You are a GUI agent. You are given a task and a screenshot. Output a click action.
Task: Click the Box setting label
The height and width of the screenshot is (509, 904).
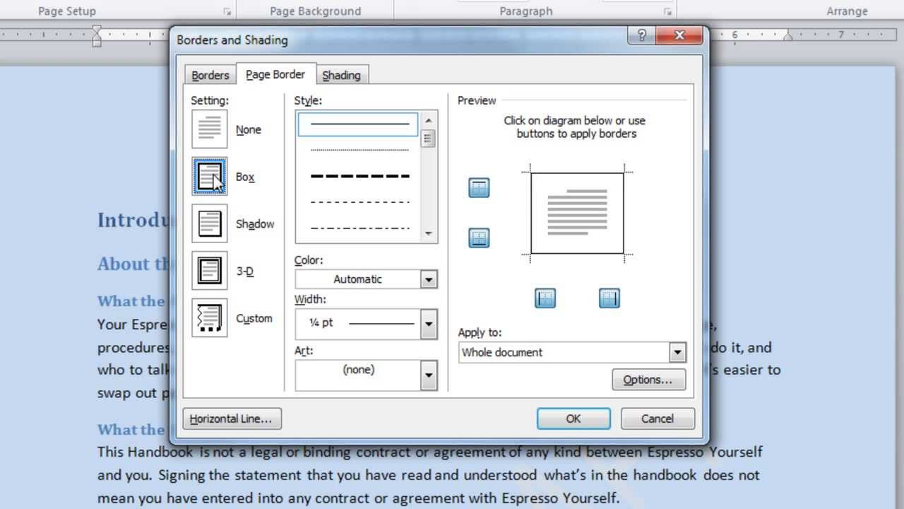[x=245, y=177]
